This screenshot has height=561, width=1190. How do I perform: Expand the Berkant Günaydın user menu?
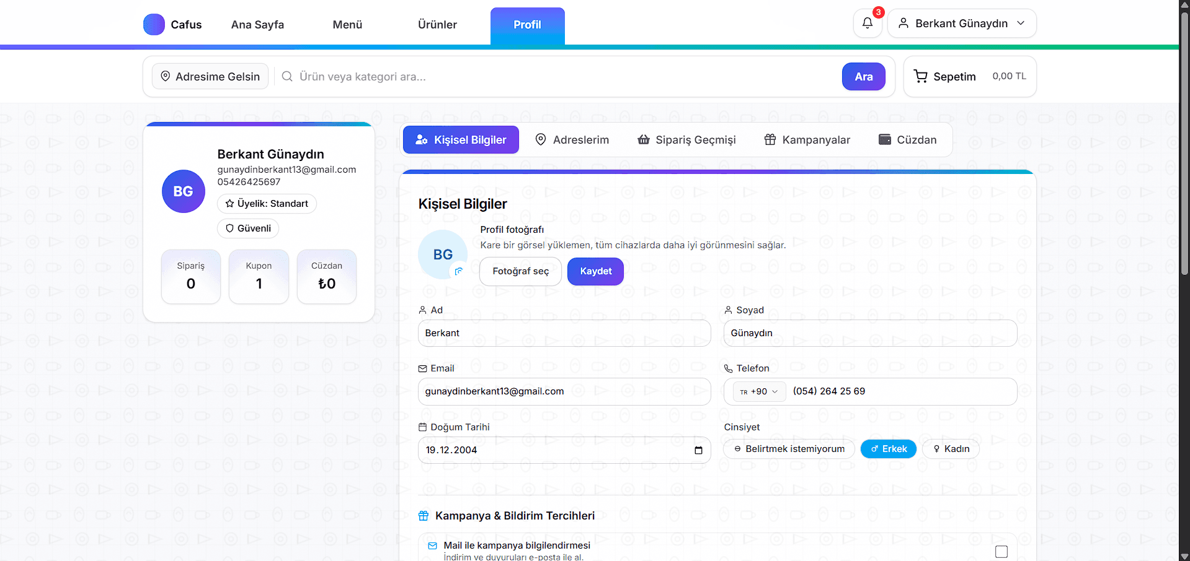point(961,24)
